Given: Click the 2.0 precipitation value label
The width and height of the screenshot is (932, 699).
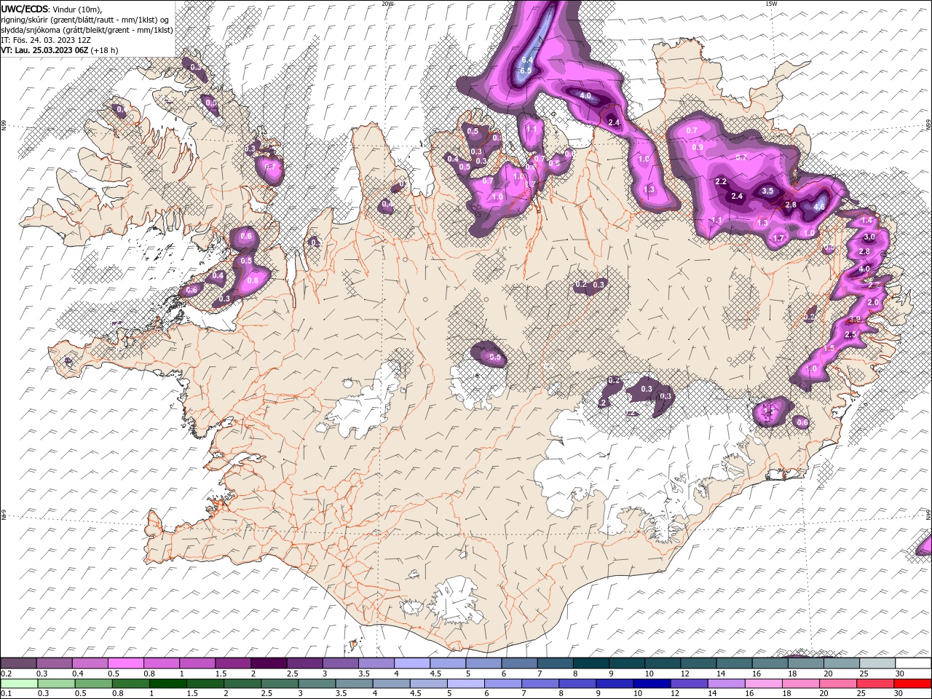Looking at the screenshot, I should pos(874,302).
